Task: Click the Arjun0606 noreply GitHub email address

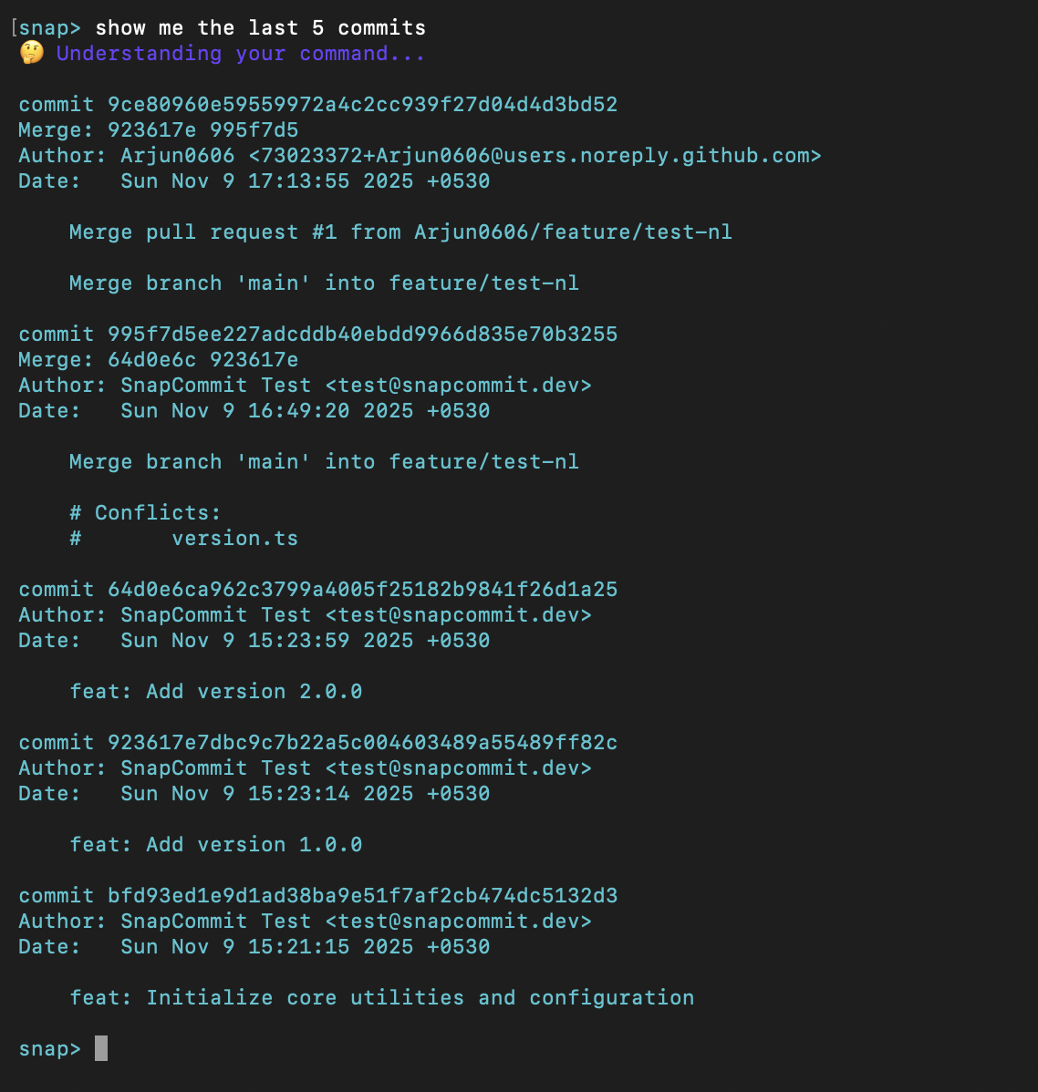Action: [535, 155]
